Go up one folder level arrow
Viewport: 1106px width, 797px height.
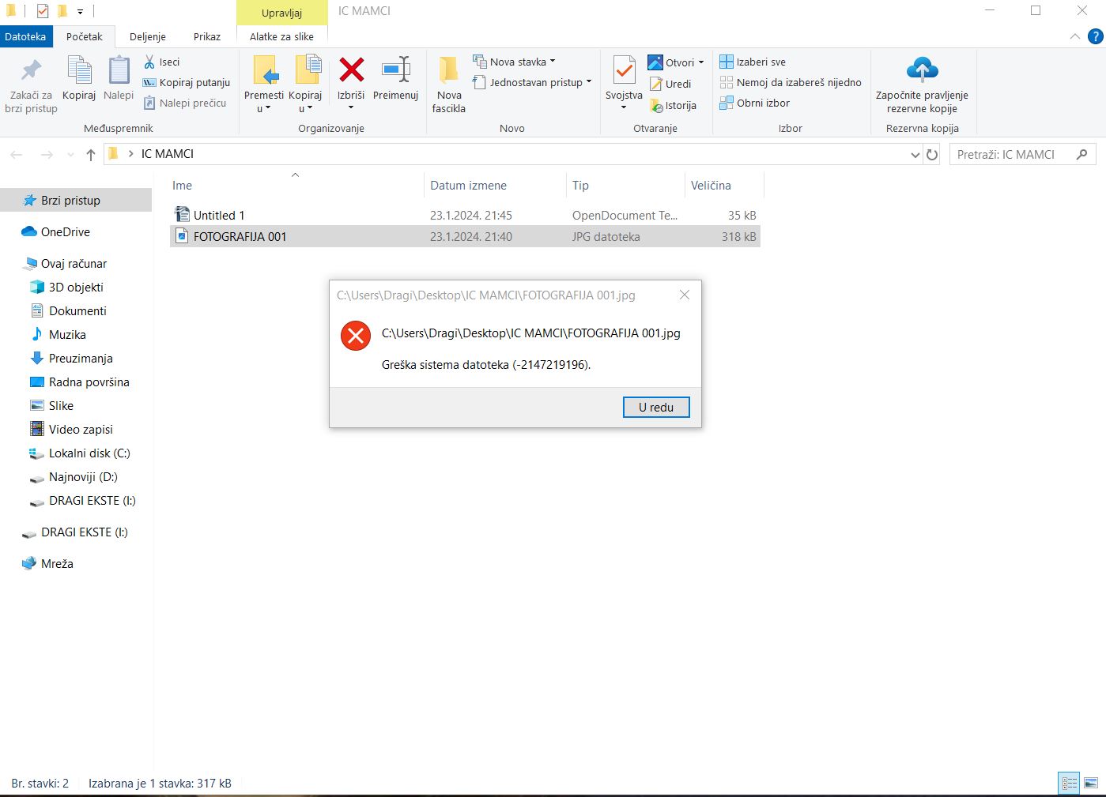[x=91, y=155]
